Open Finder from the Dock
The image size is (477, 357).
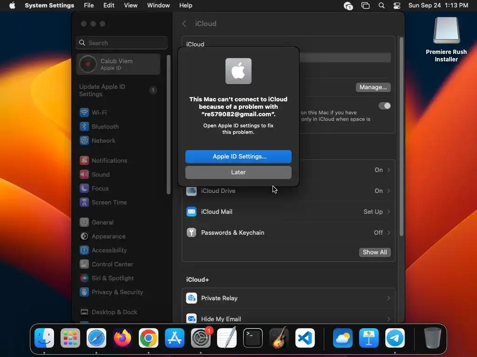click(x=44, y=338)
